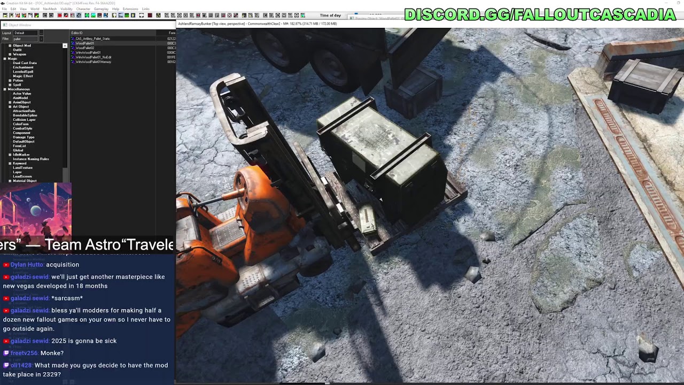Open the World menu

click(35, 9)
